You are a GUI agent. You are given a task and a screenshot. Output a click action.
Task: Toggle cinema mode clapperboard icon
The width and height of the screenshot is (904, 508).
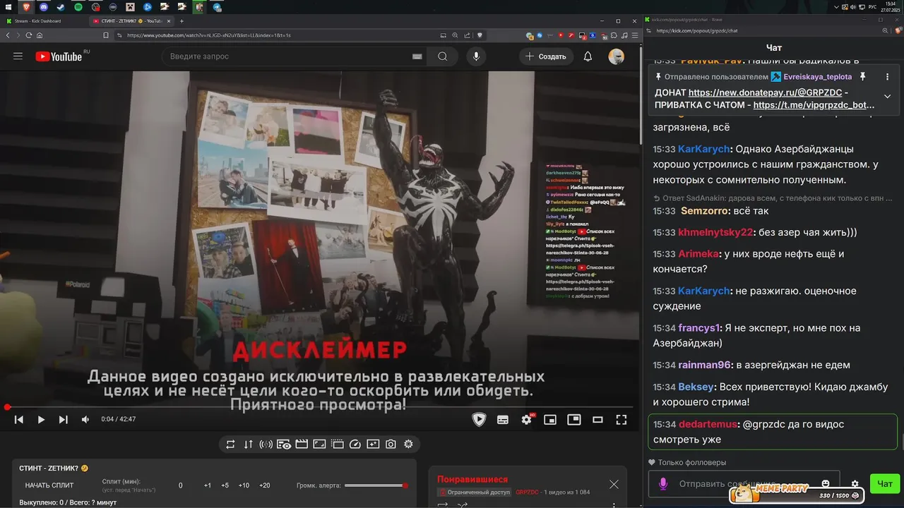click(x=302, y=444)
